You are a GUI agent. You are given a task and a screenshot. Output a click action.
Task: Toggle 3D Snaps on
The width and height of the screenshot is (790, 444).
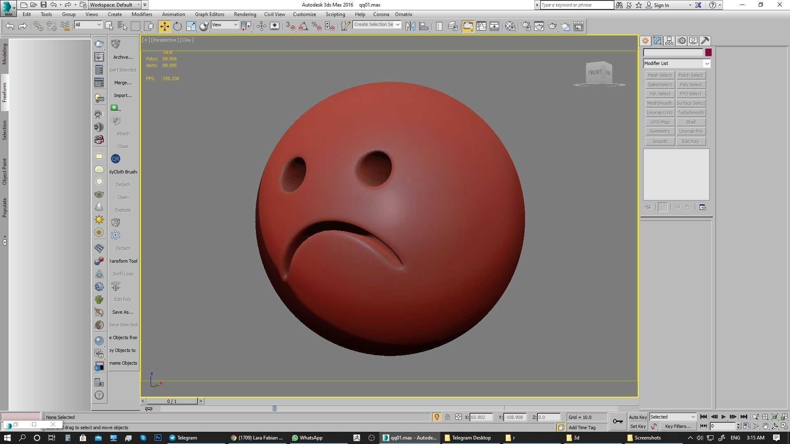290,26
